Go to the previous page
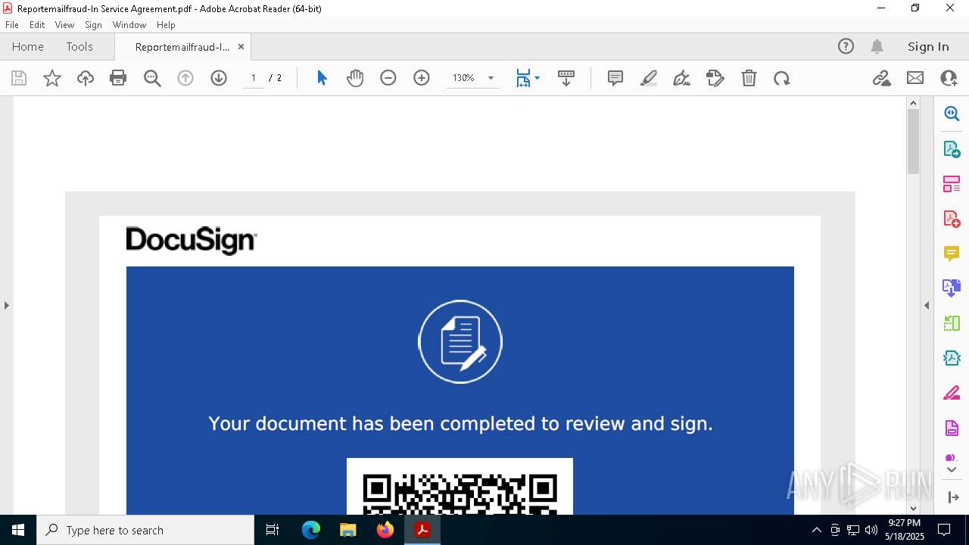 [185, 78]
